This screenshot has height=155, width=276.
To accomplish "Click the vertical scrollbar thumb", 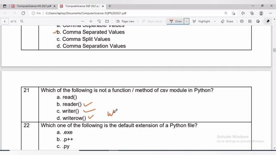I will pos(274,50).
